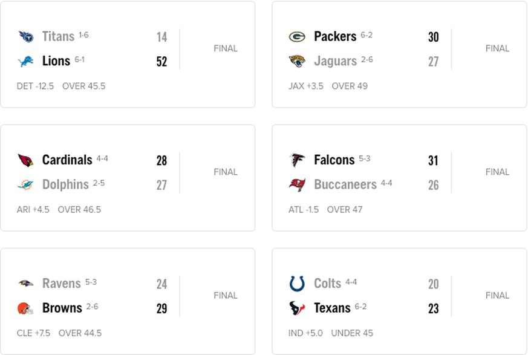Viewport: 528px width, 355px height.
Task: Click the Lions team logo
Action: pos(26,61)
